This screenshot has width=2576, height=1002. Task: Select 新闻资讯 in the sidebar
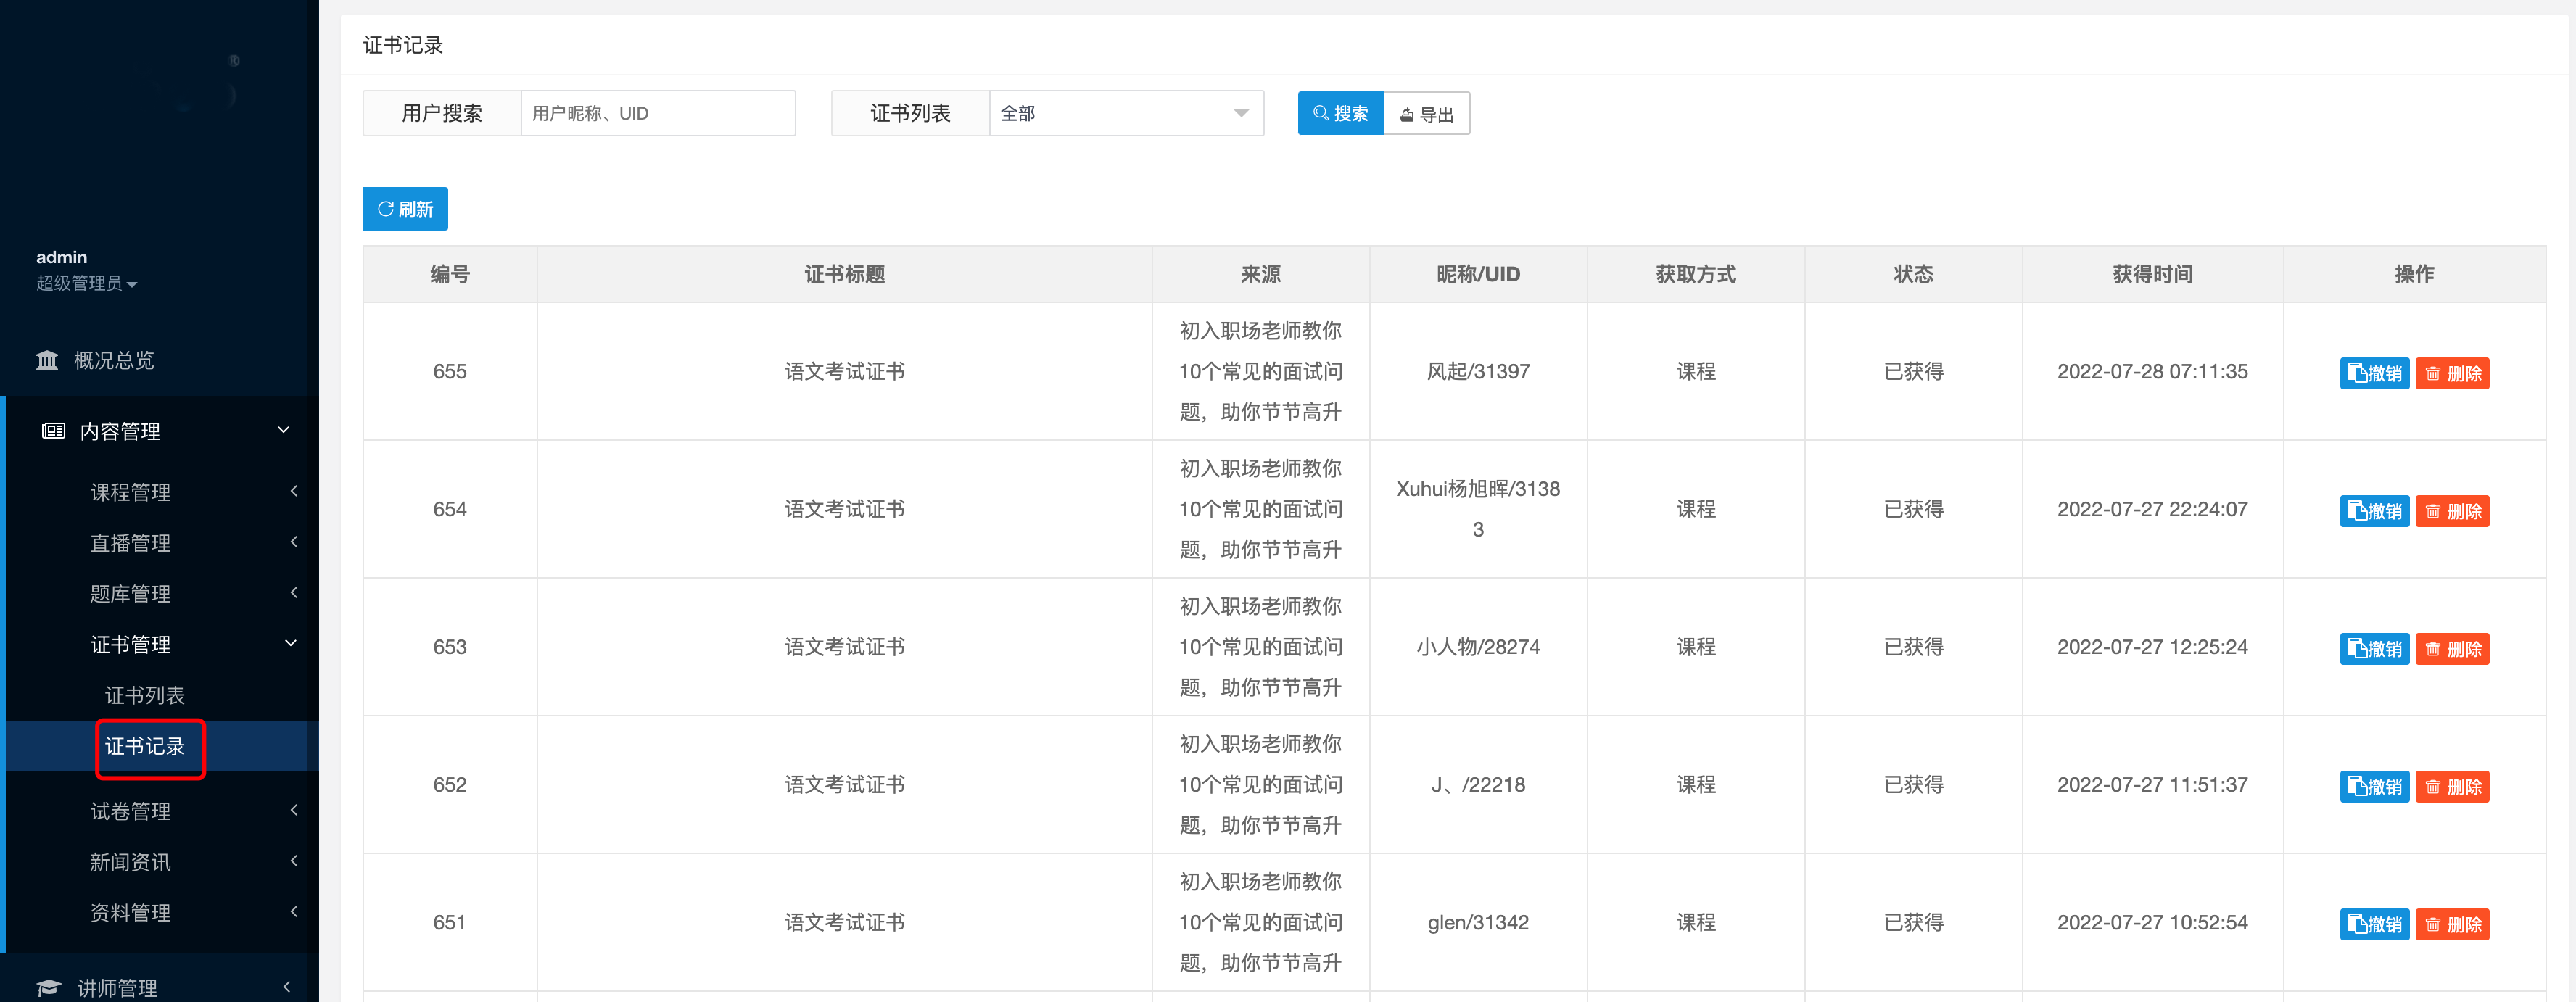130,862
